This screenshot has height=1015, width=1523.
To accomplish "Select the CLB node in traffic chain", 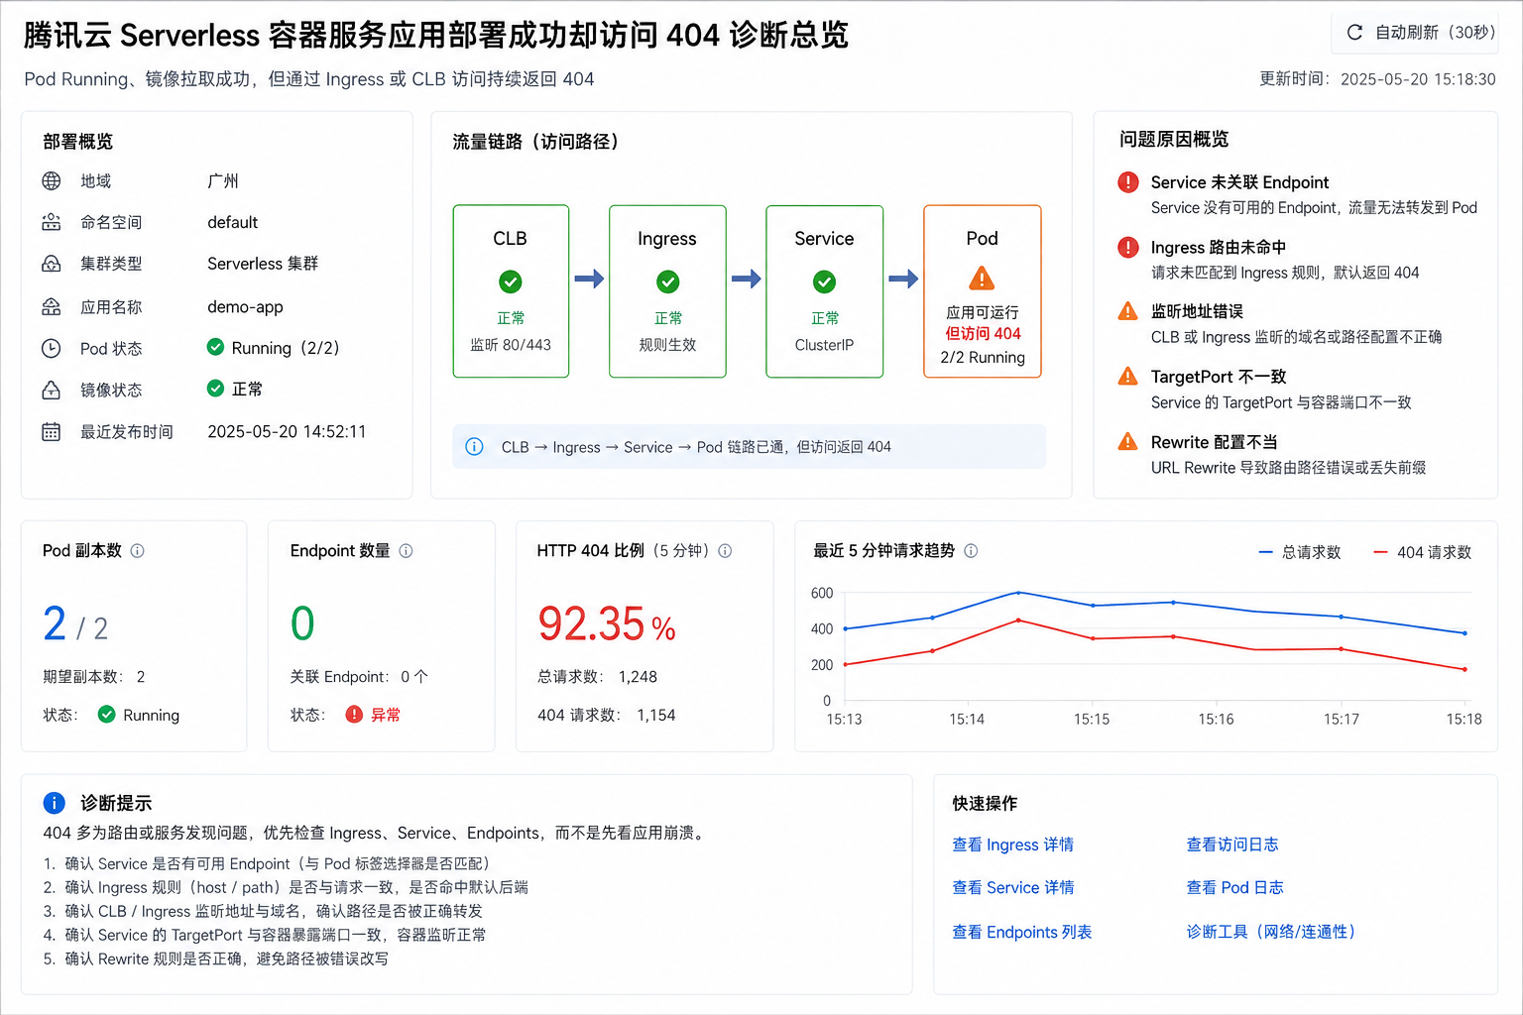I will pyautogui.click(x=511, y=291).
